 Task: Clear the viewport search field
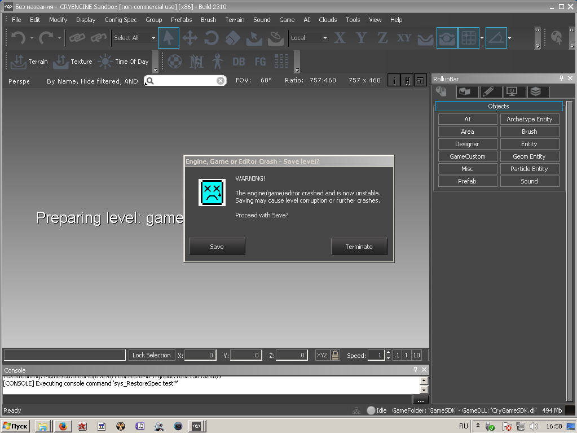click(x=221, y=81)
